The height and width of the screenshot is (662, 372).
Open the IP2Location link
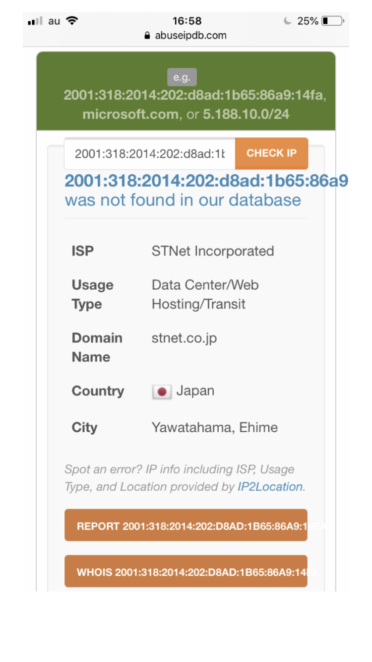270,487
